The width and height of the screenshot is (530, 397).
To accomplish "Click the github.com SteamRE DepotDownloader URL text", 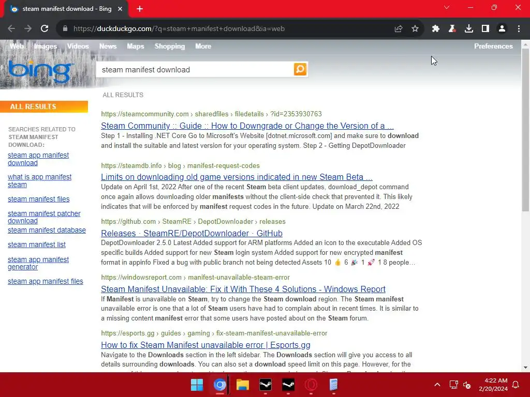I will (193, 221).
